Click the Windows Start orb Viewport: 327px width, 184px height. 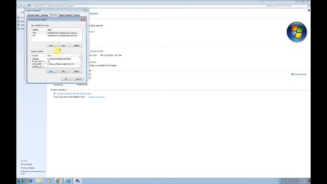20,181
